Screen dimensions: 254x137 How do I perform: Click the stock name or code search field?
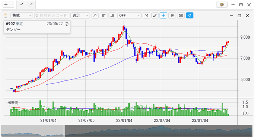[x=51, y=16]
